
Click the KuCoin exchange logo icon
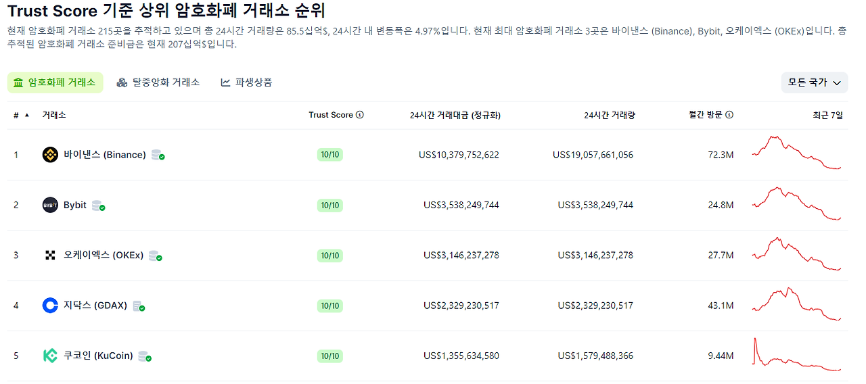click(50, 356)
